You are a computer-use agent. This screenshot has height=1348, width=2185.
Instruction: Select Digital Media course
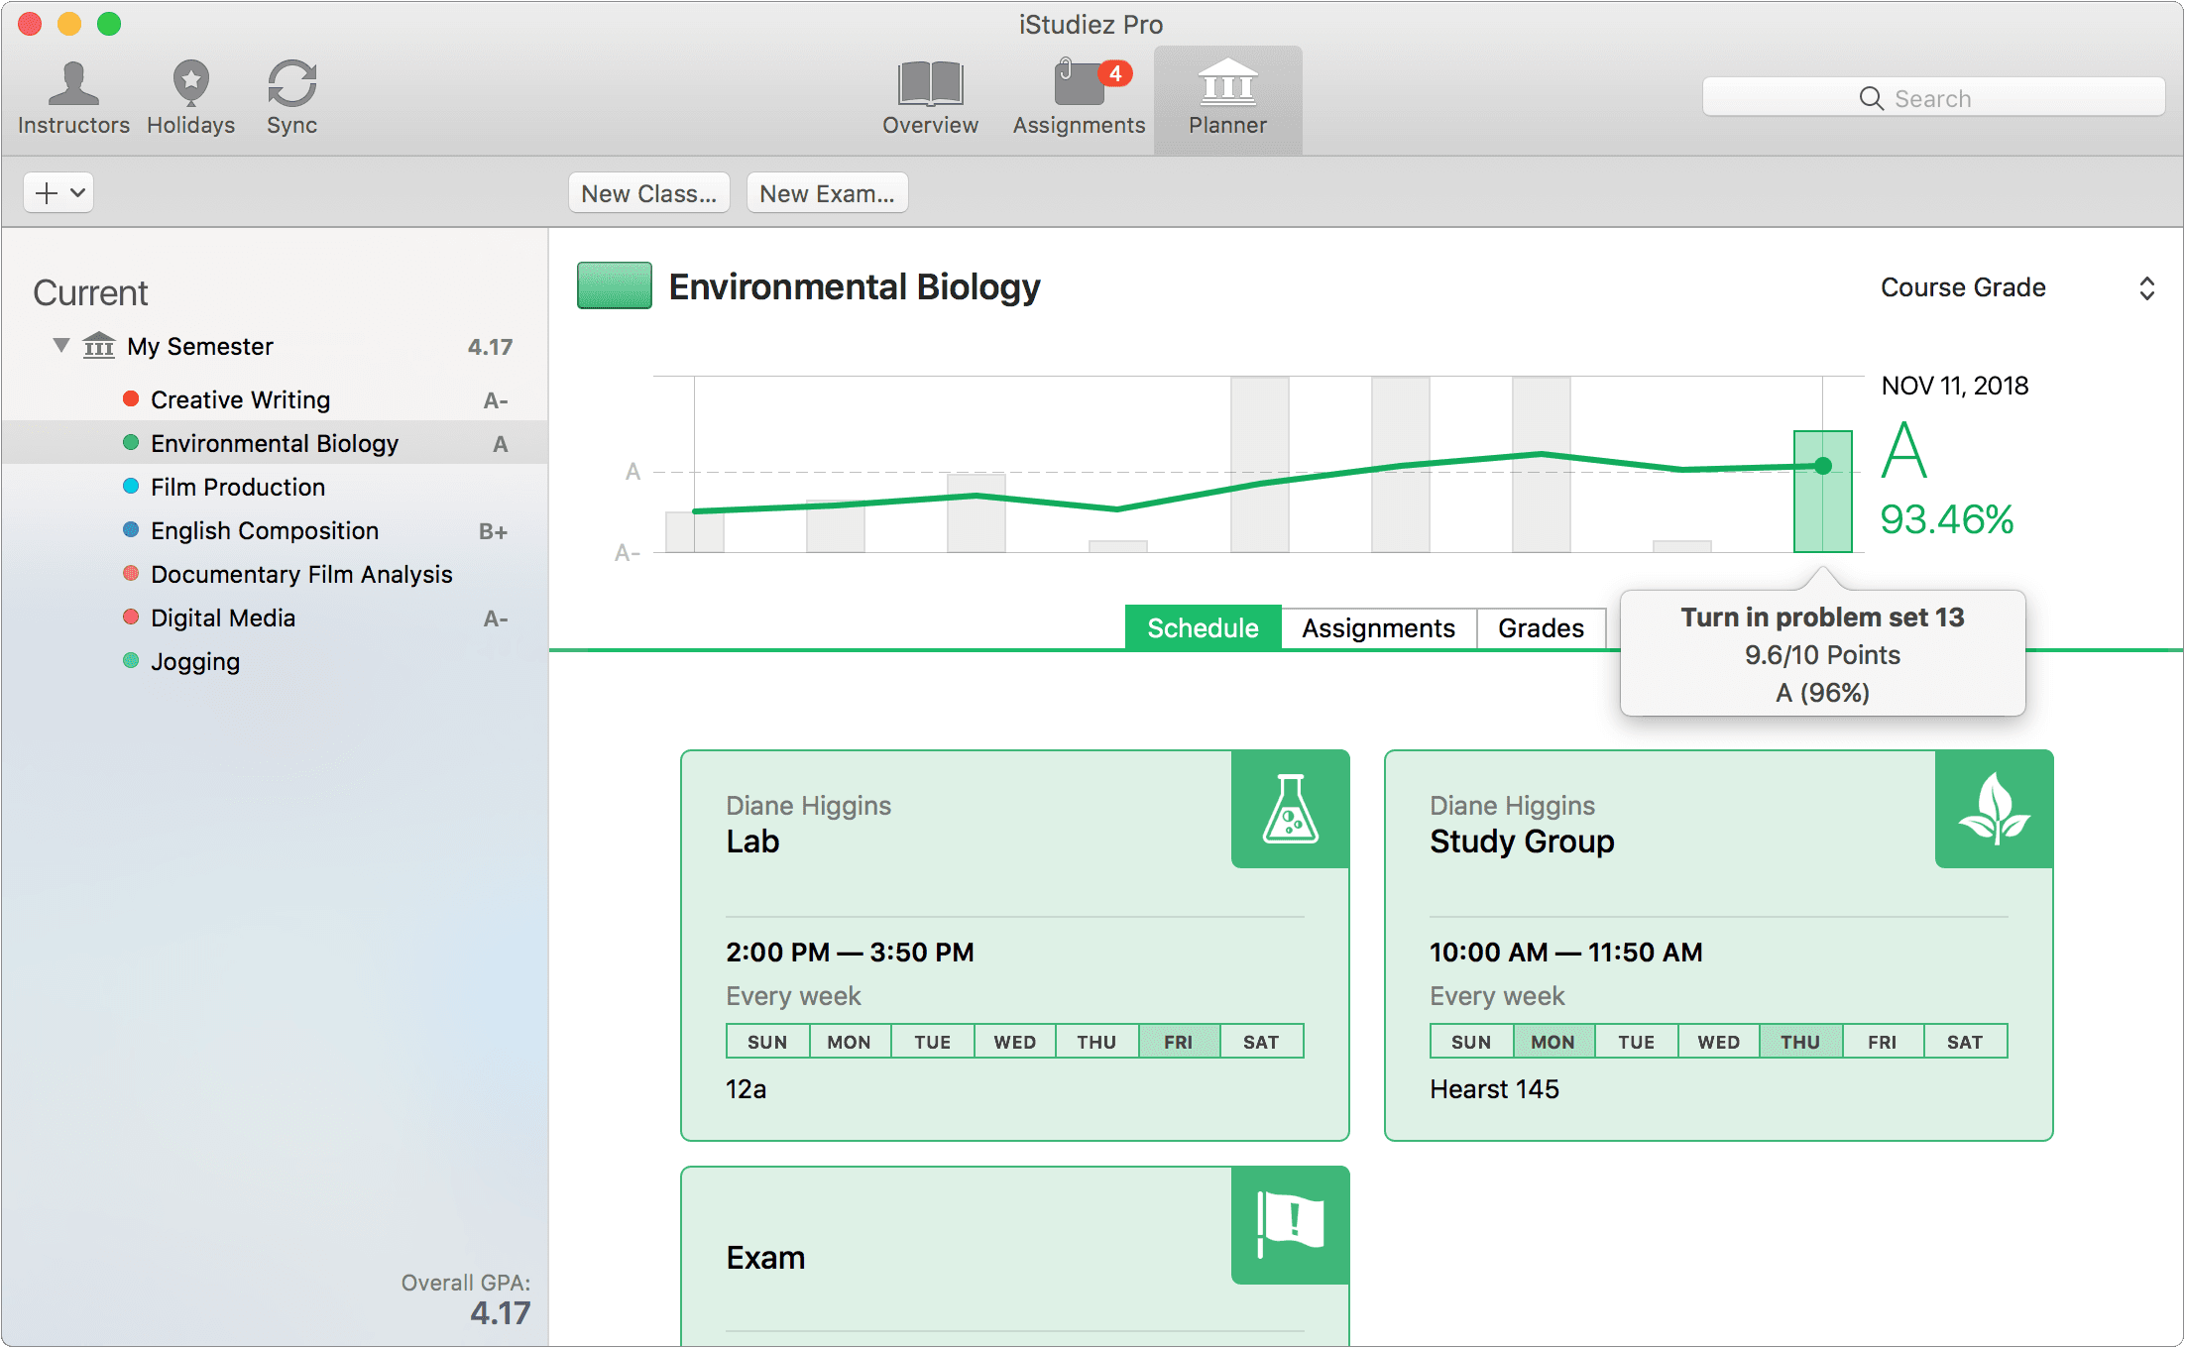275,618
